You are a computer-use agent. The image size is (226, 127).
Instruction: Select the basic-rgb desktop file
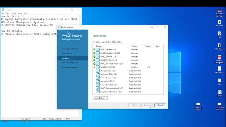point(220,70)
